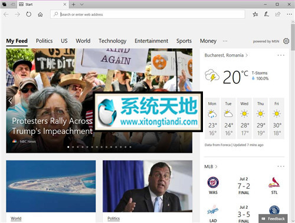Viewport: 295px width, 223px height.
Task: Close the Start tab
Action: (x=65, y=4)
